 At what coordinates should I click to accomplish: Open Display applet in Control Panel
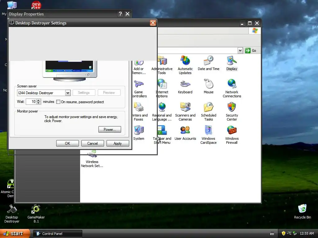tap(232, 63)
